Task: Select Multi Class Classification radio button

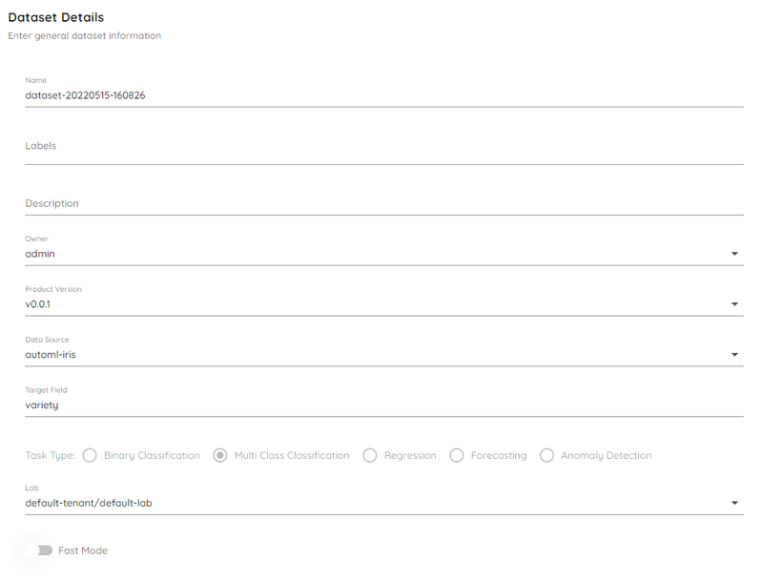Action: (220, 455)
